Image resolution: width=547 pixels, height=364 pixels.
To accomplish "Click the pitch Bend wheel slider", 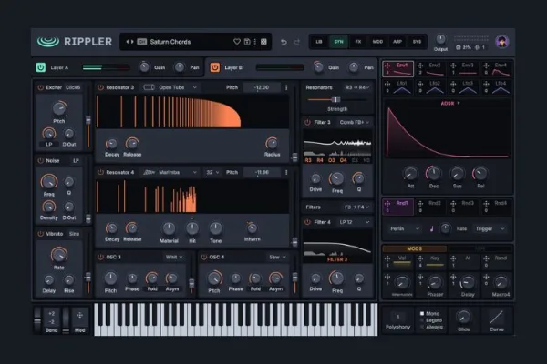I will 37,319.
